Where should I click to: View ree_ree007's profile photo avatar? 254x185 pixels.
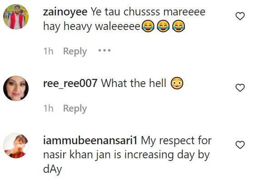(x=16, y=88)
